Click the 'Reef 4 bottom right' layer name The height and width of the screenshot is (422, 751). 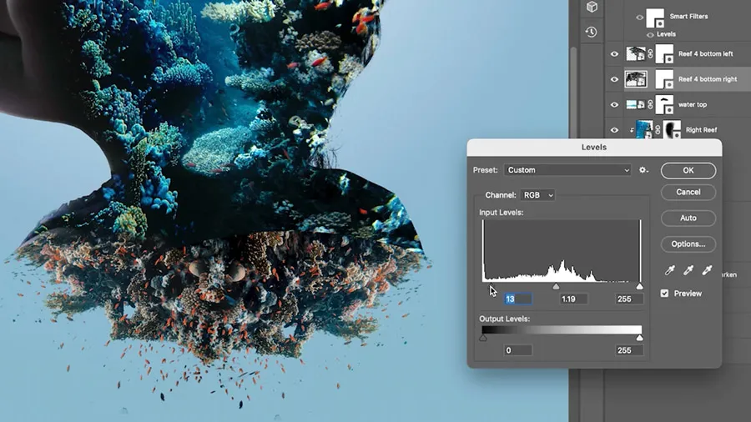tap(708, 79)
